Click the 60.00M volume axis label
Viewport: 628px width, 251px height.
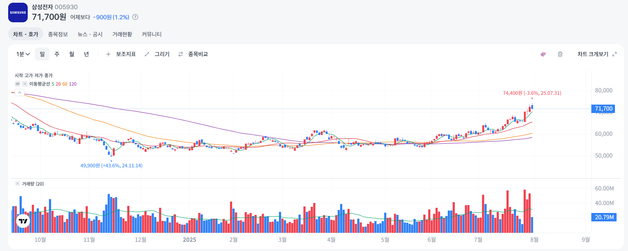[604, 189]
